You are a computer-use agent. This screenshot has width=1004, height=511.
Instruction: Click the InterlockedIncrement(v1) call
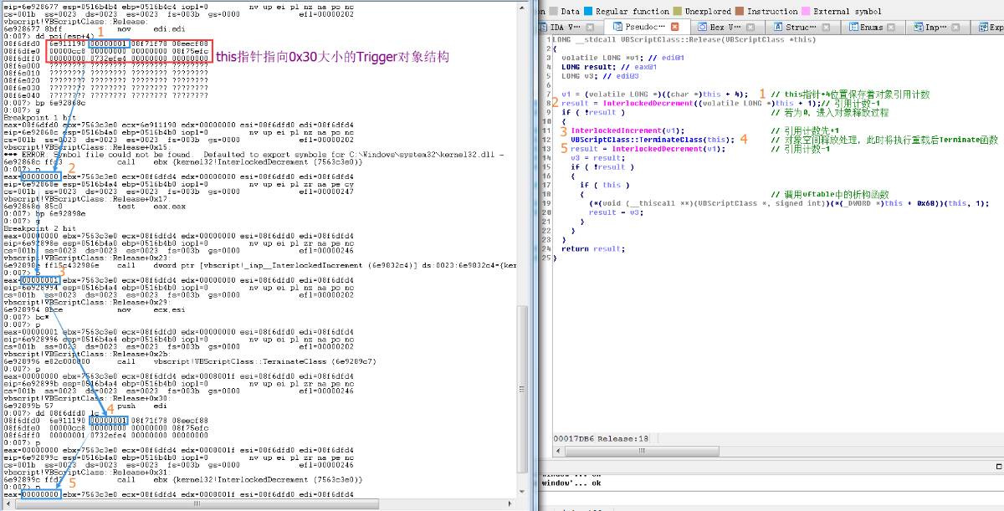627,130
